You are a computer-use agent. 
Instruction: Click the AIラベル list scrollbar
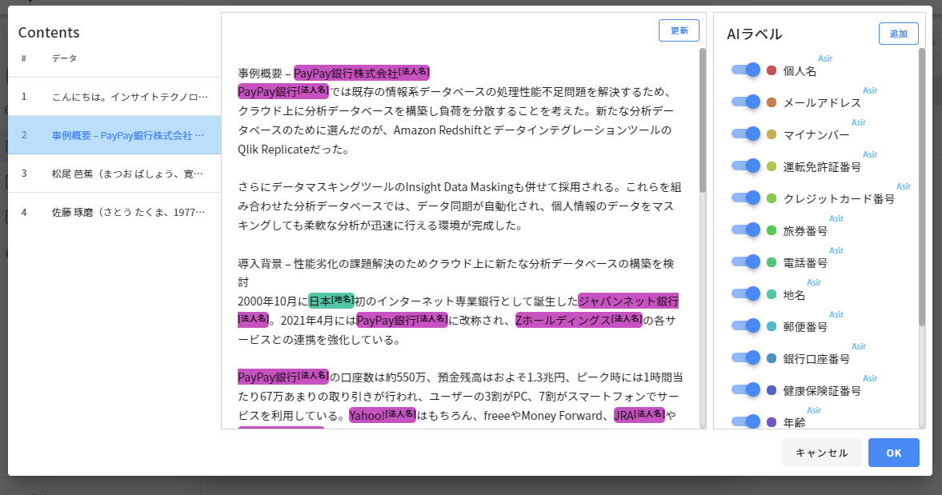click(x=922, y=186)
